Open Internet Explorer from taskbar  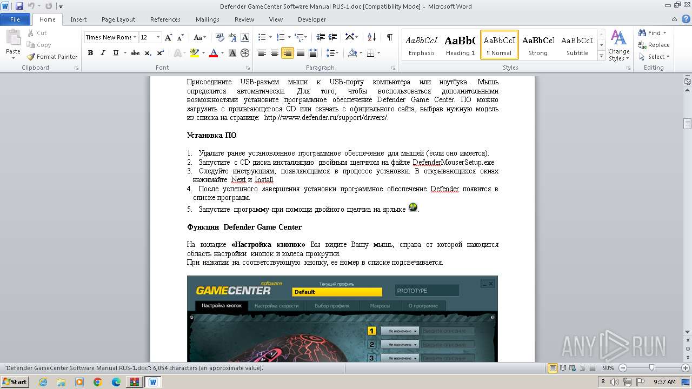coord(43,382)
